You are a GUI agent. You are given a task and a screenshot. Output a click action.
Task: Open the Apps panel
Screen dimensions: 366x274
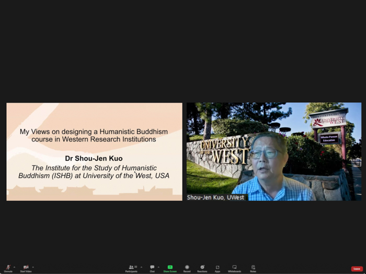coord(218,268)
